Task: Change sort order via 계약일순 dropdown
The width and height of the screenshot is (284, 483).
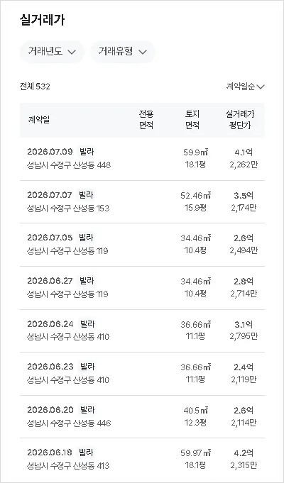Action: (x=245, y=87)
